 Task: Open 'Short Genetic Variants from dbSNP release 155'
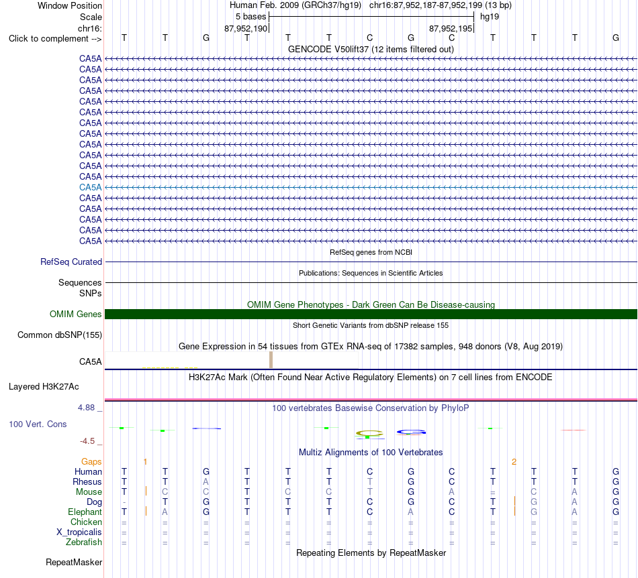[371, 325]
